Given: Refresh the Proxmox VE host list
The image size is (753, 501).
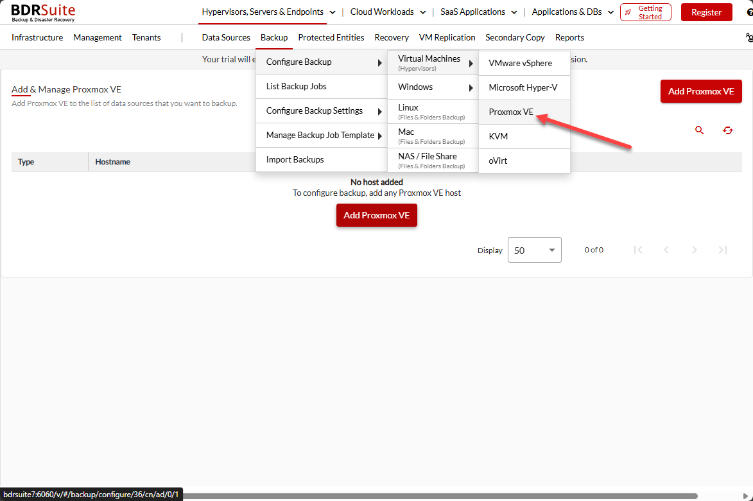Looking at the screenshot, I should coord(727,130).
